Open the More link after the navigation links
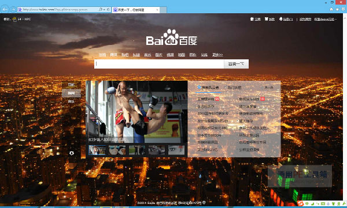347x208 pixels. tap(217, 55)
